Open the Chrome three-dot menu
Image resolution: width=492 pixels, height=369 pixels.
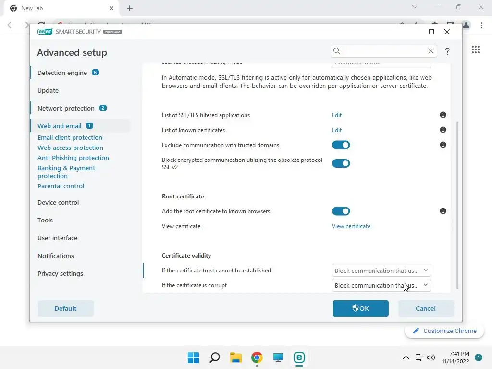(481, 25)
